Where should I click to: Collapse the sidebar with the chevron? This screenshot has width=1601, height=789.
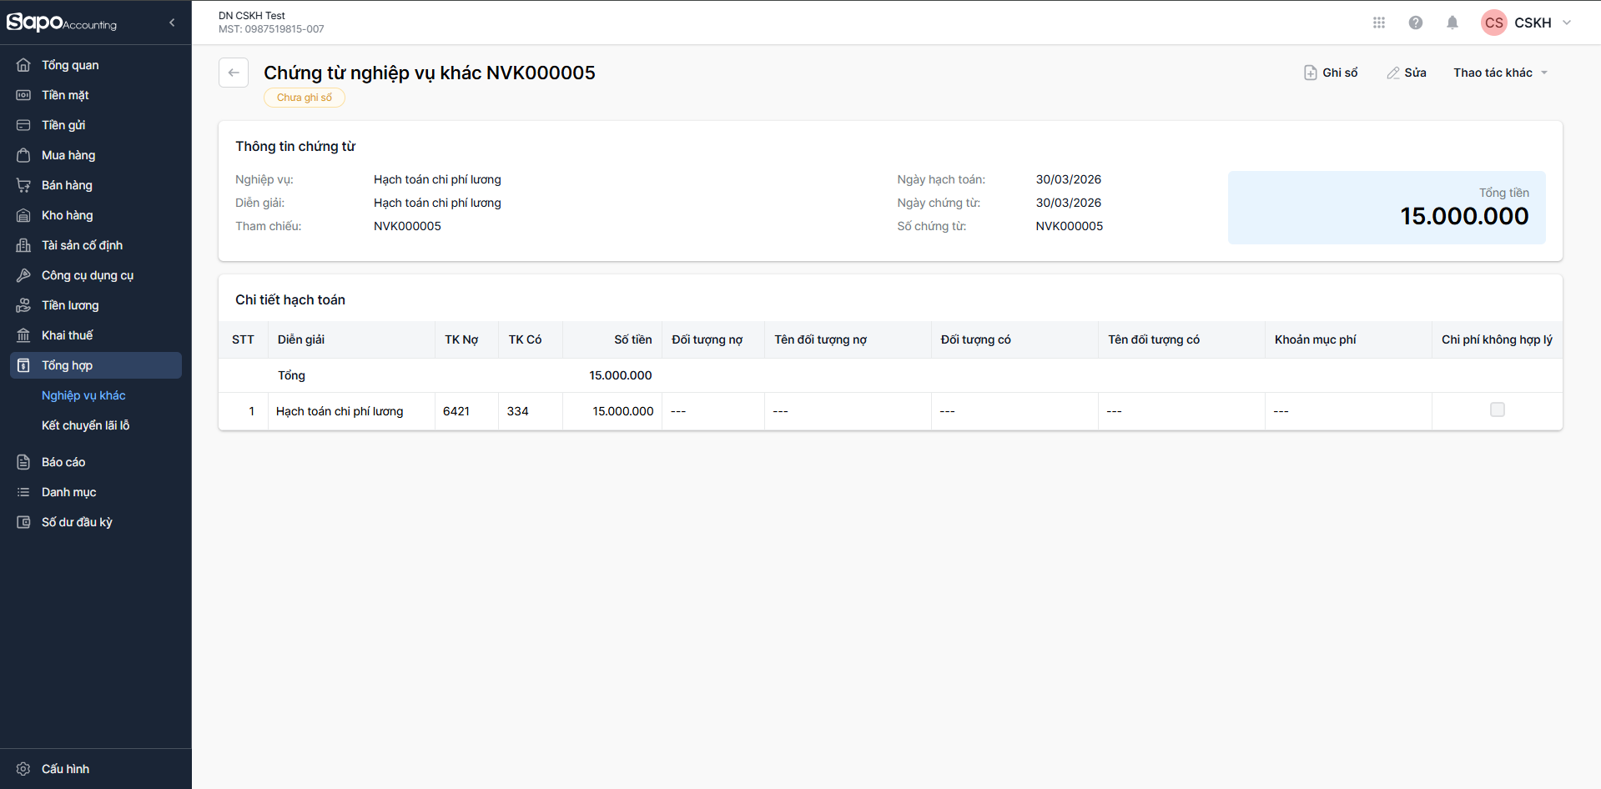[x=172, y=23]
